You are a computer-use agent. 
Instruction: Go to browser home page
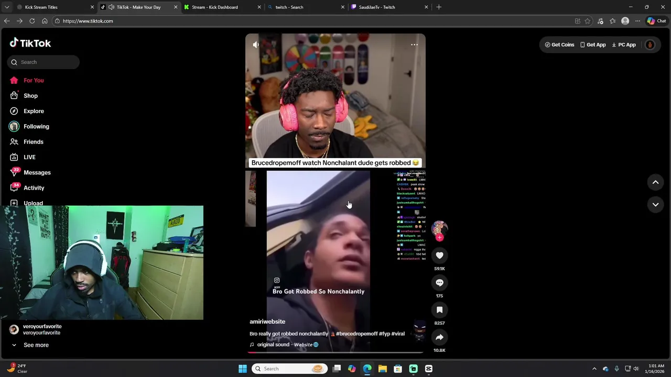tap(45, 21)
